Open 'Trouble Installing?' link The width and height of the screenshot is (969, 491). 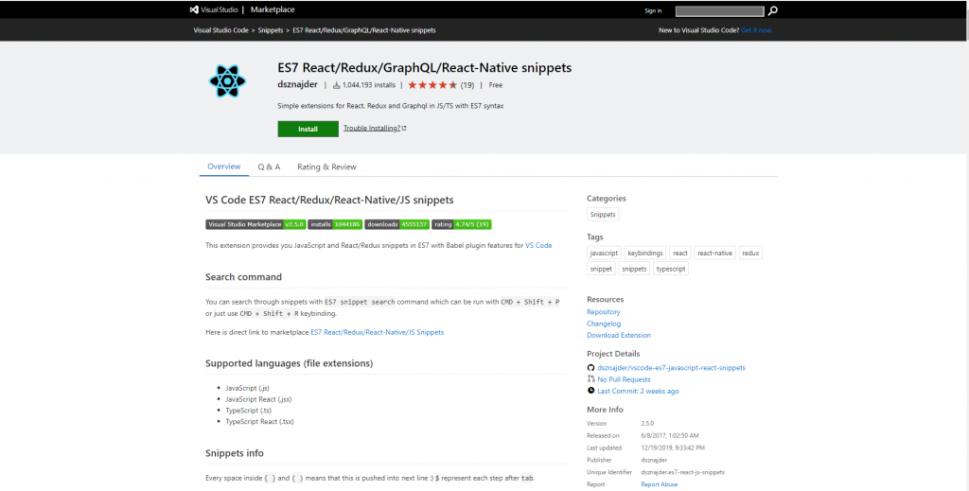(x=375, y=129)
